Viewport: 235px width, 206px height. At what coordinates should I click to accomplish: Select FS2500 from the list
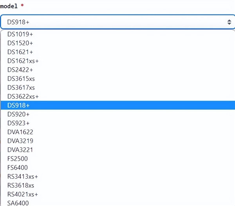118,159
